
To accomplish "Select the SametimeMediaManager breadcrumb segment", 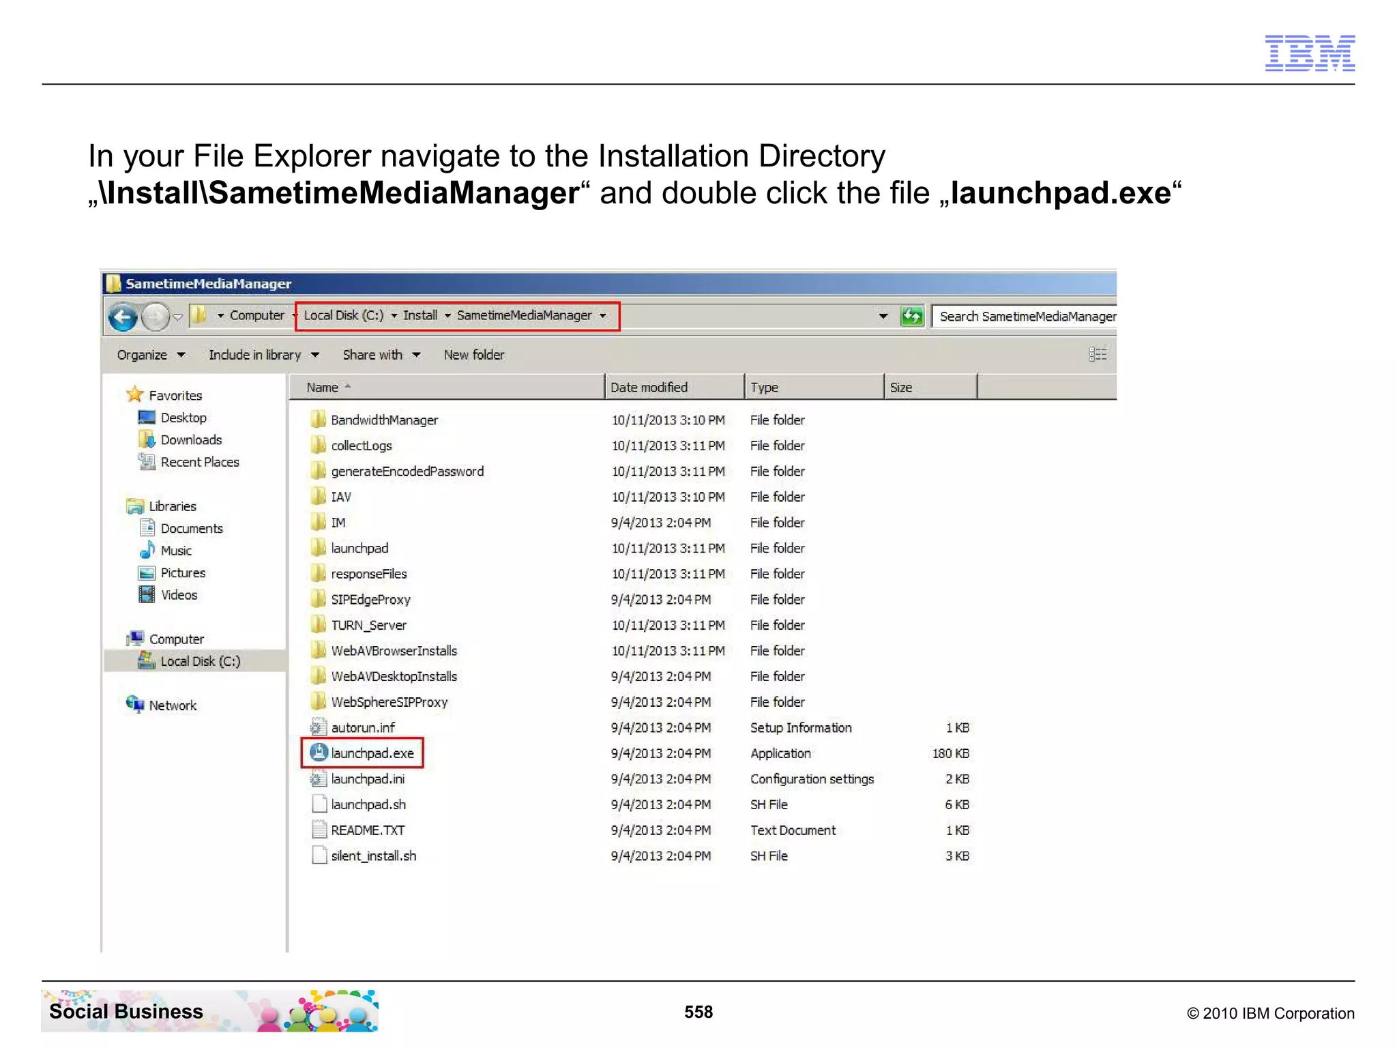I will (x=524, y=315).
